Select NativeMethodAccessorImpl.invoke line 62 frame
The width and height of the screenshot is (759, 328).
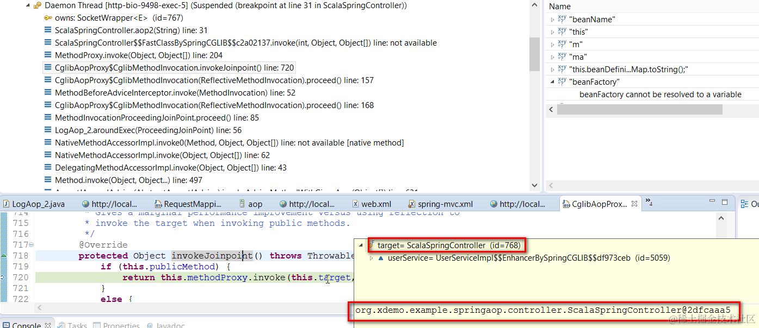coord(162,155)
